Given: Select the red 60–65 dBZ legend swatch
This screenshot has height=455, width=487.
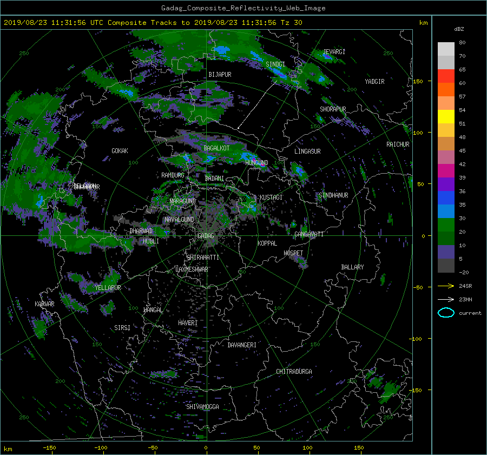Looking at the screenshot, I should pos(446,76).
